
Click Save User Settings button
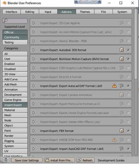click(x=27, y=160)
